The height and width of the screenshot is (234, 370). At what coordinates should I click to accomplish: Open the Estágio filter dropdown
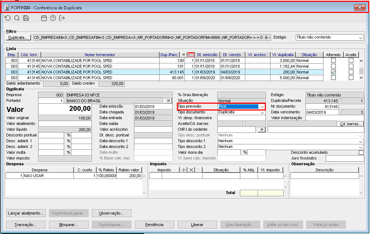point(360,37)
